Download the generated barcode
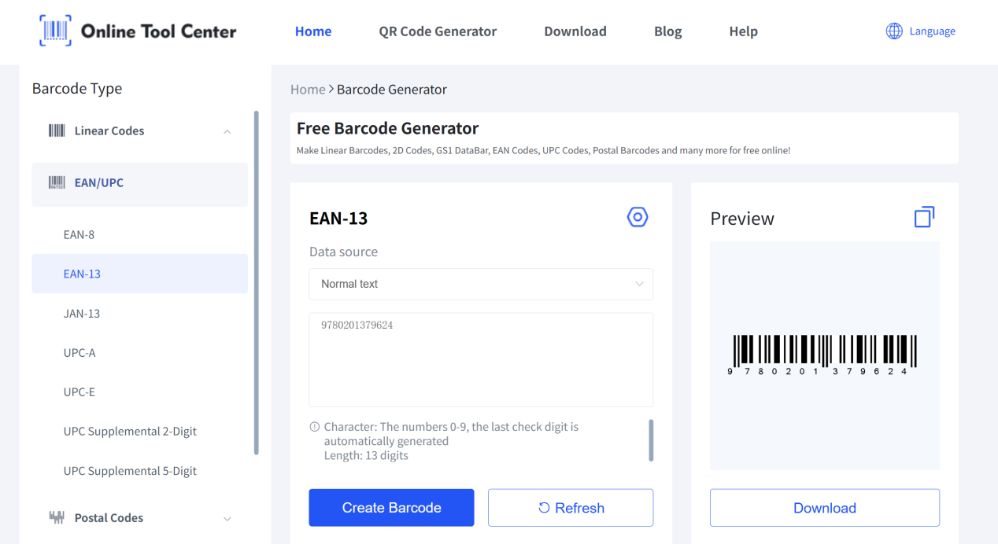 click(x=824, y=508)
